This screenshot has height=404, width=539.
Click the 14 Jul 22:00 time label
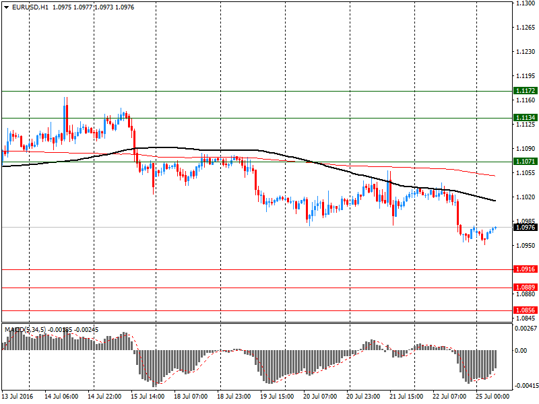click(x=104, y=397)
